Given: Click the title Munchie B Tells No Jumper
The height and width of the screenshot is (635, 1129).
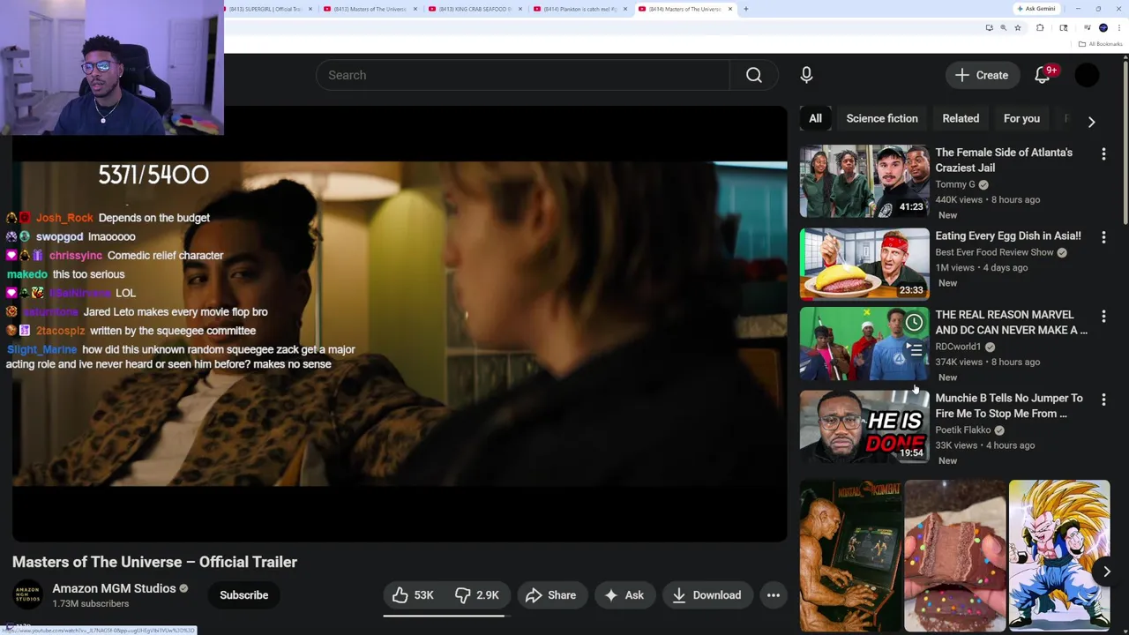Looking at the screenshot, I should point(1009,406).
